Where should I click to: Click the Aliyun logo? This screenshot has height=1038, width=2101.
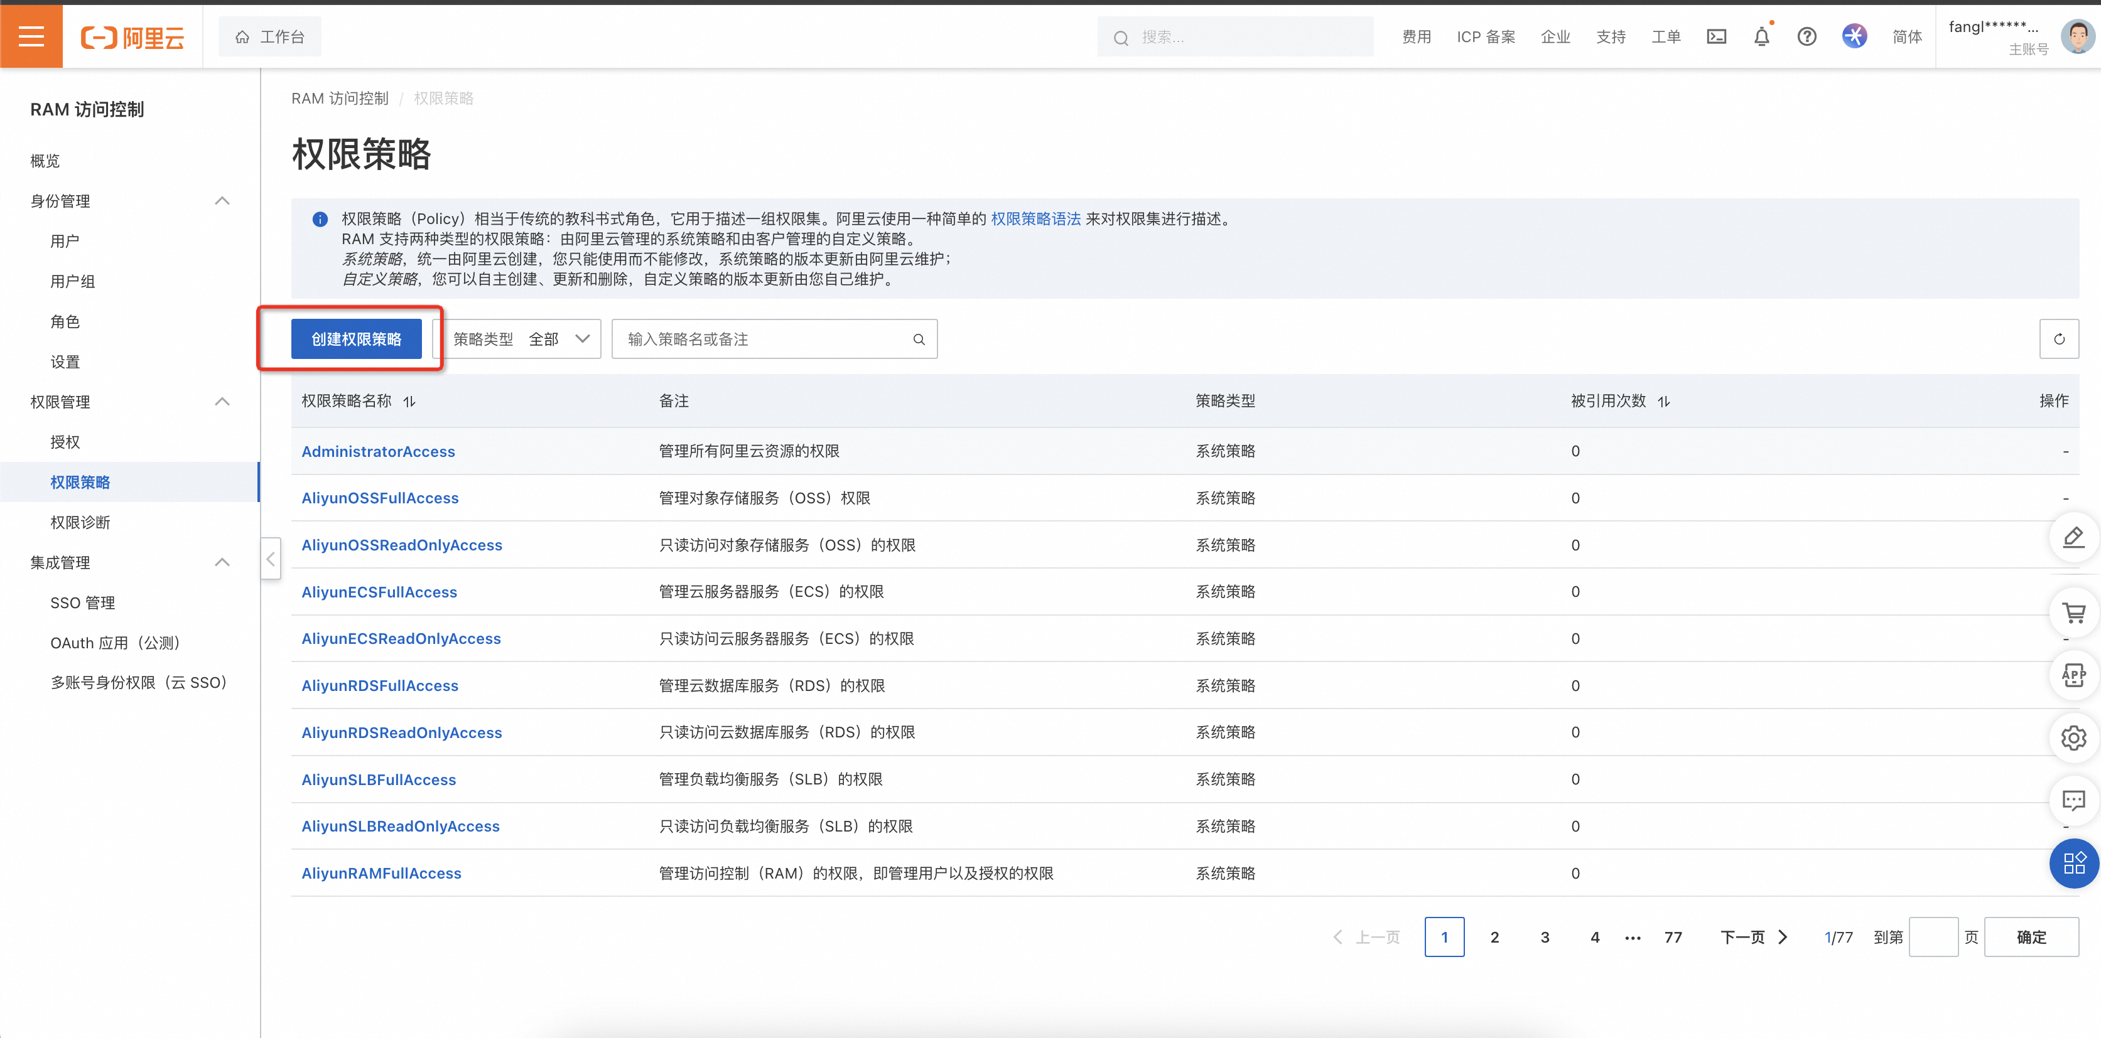pyautogui.click(x=132, y=36)
